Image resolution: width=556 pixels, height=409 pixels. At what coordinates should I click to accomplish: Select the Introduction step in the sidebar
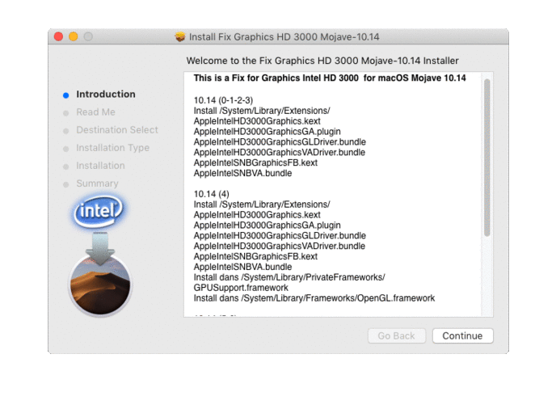click(x=105, y=95)
